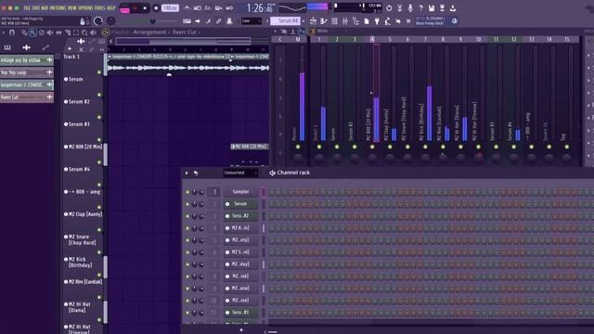
Task: Toggle the playlist snap magnet icon
Action: click(12, 32)
